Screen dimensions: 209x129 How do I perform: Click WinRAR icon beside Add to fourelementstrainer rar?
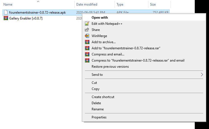pos(87,48)
